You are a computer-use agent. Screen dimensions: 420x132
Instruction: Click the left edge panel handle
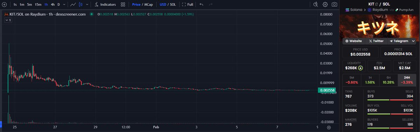pyautogui.click(x=1, y=124)
